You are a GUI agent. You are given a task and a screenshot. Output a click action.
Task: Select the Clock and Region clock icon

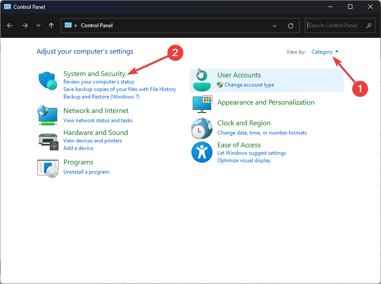(x=201, y=128)
